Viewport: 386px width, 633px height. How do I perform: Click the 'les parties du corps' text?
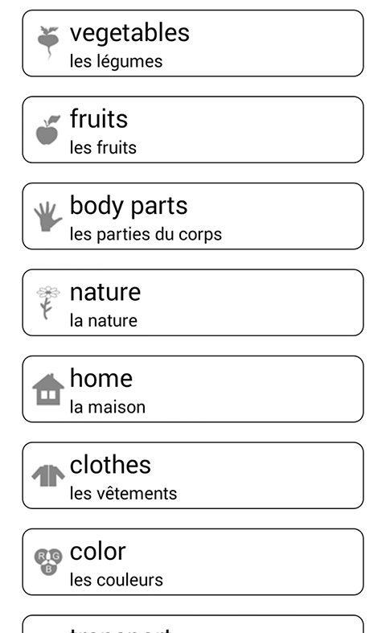pyautogui.click(x=146, y=235)
